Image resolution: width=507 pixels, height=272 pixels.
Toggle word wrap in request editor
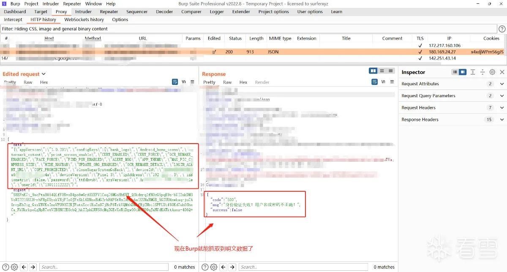coord(175,82)
